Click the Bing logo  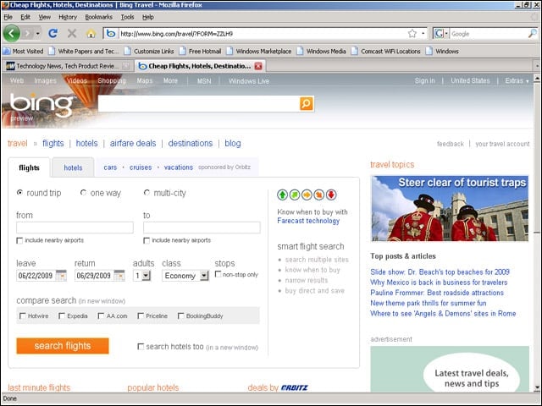(41, 104)
